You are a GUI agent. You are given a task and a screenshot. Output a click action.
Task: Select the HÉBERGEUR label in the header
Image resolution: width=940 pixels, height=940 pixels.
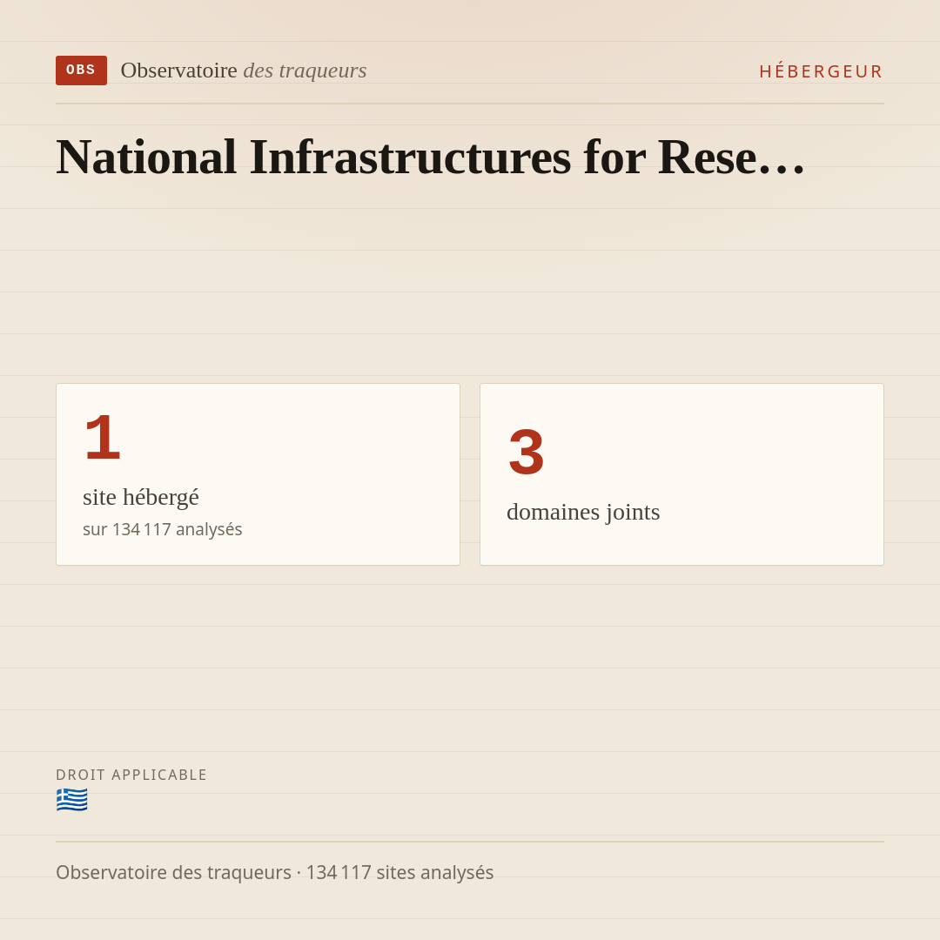tap(822, 71)
